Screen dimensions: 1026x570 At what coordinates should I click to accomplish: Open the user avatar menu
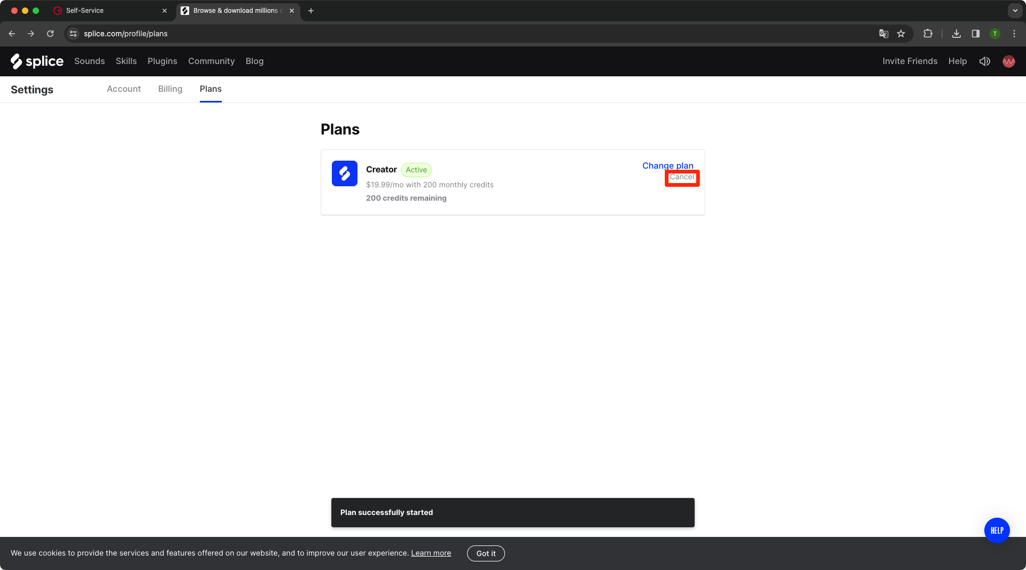pyautogui.click(x=1008, y=61)
